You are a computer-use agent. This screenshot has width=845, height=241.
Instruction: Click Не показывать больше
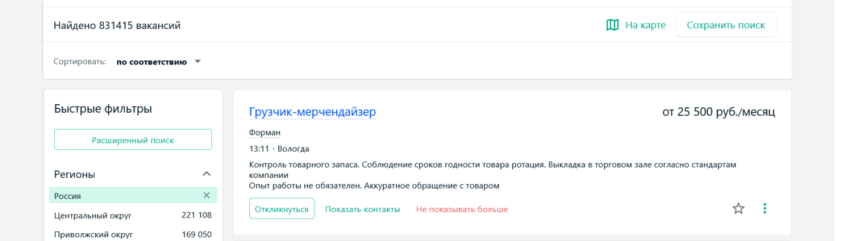[462, 209]
